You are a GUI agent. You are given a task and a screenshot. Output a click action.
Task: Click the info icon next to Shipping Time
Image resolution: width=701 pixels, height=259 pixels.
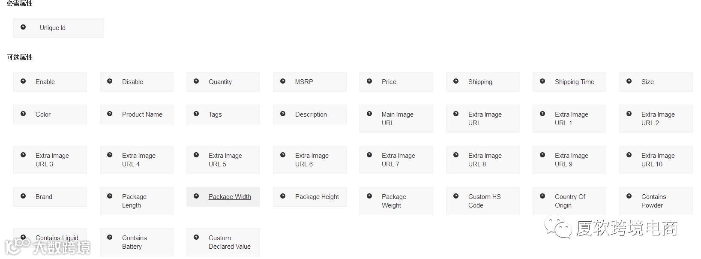(542, 81)
